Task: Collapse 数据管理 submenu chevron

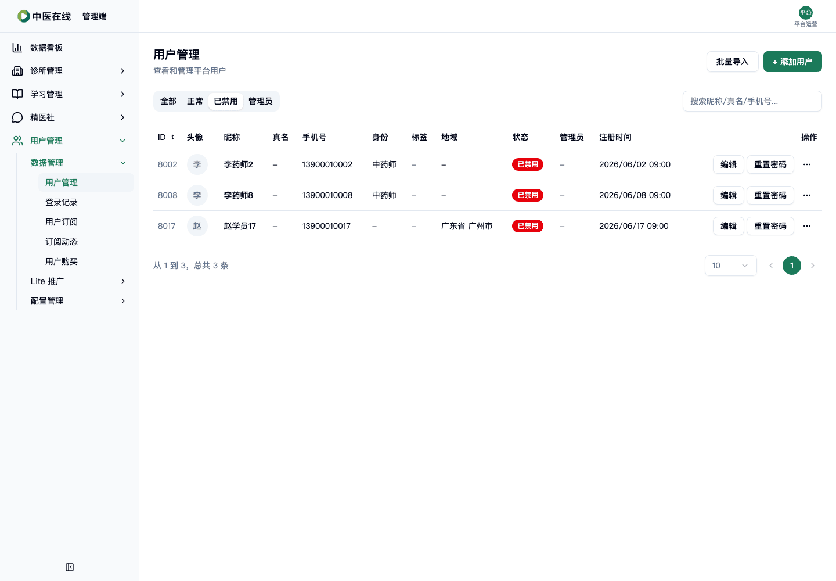Action: (x=123, y=163)
